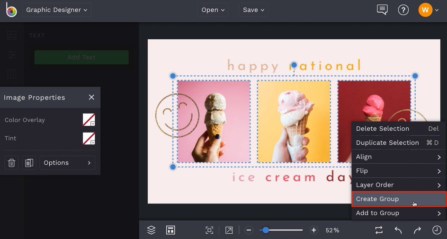
Task: Open the image manager sidebar icon
Action: coord(12,35)
